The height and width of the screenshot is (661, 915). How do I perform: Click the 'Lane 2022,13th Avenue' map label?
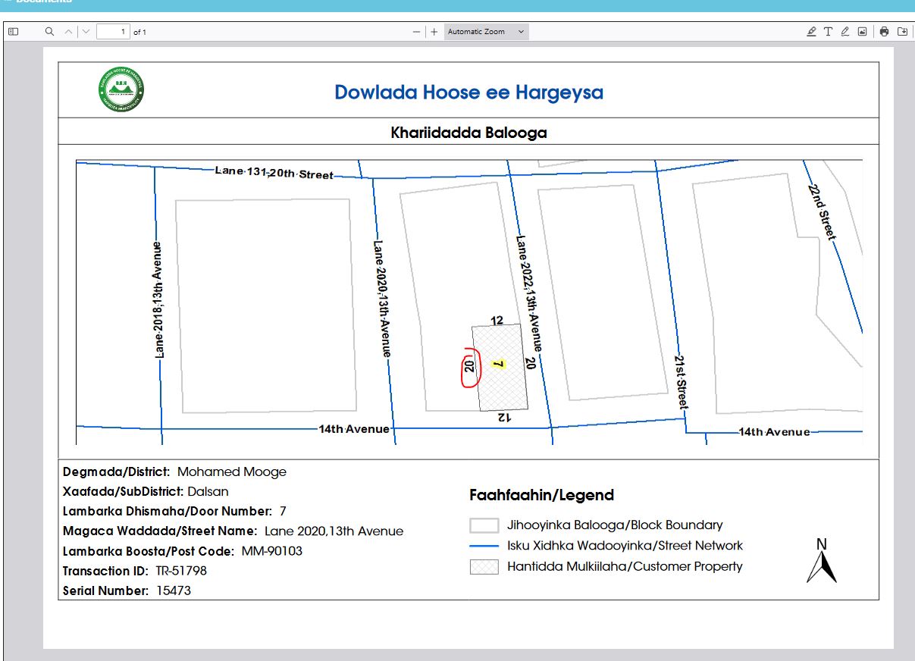(x=528, y=293)
